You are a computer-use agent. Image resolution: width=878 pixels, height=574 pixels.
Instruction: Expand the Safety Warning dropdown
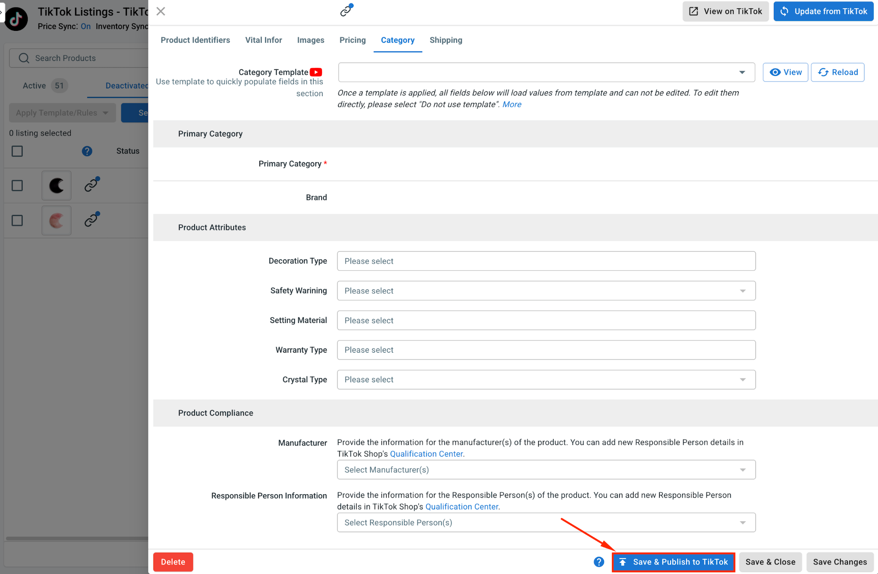pos(546,291)
